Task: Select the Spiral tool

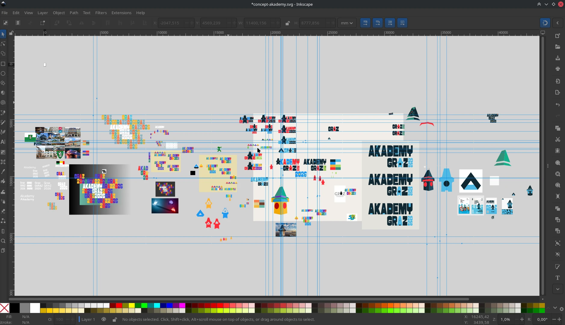Action: [3, 103]
